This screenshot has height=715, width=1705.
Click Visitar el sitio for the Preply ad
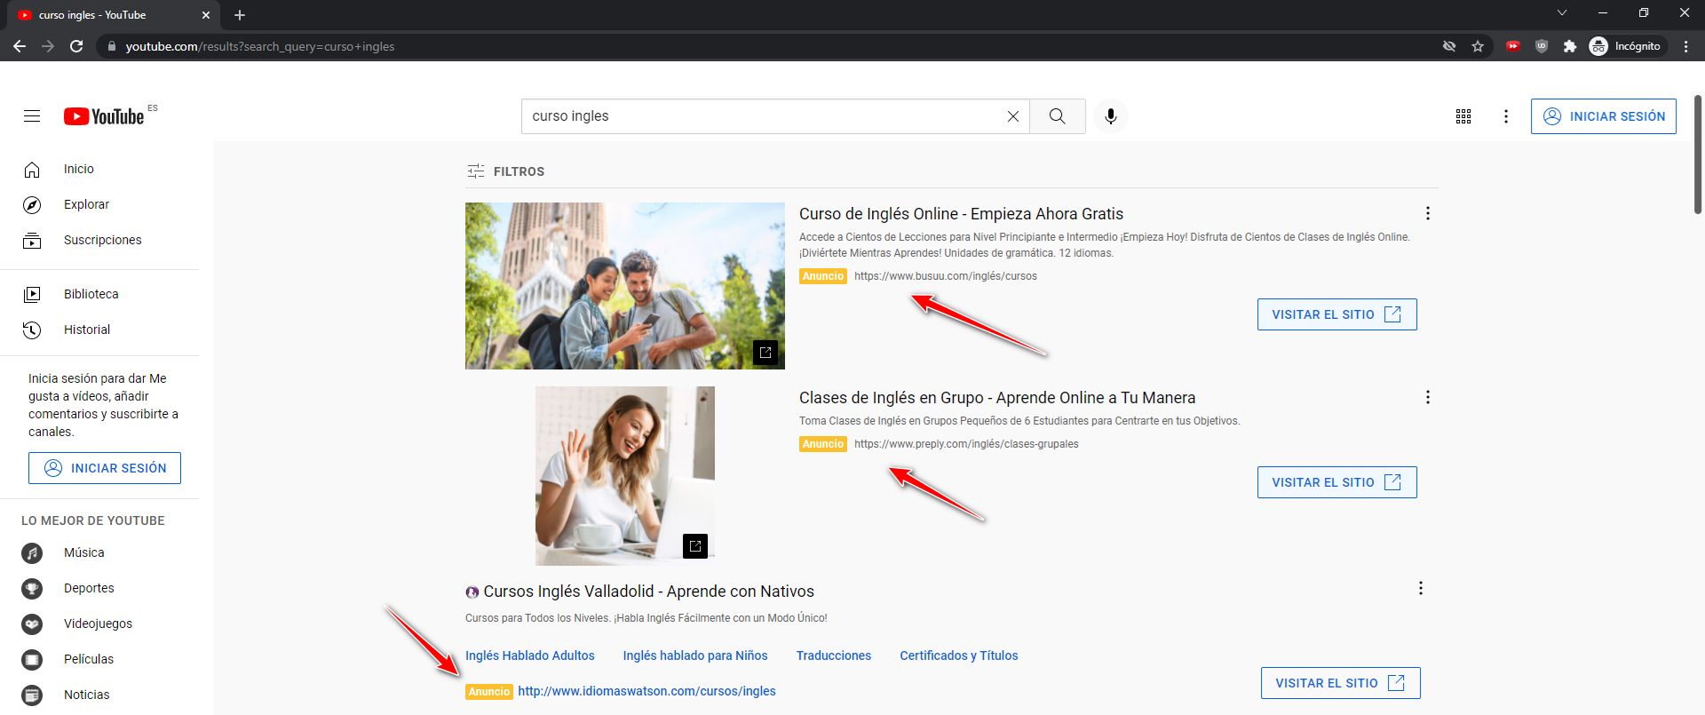tap(1337, 482)
